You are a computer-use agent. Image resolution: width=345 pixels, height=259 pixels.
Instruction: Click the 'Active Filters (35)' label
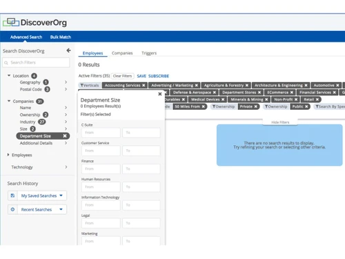pos(94,76)
